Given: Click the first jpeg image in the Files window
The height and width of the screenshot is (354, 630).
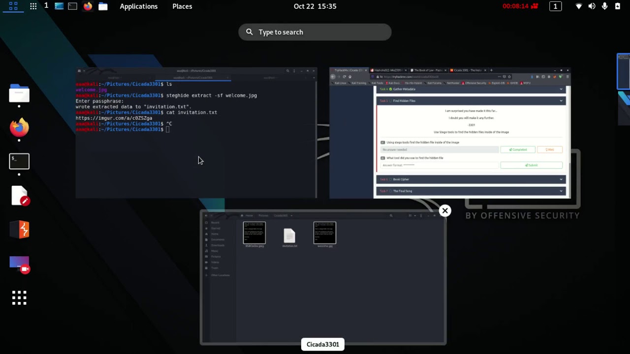Looking at the screenshot, I should [x=254, y=234].
